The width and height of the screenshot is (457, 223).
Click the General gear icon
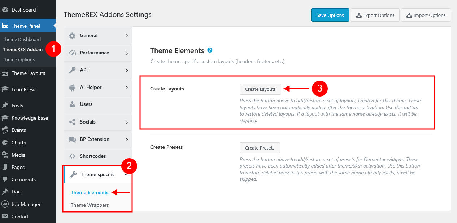(72, 36)
